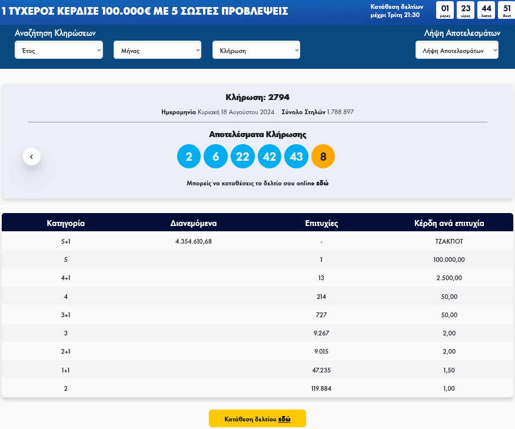
Task: Open the Λήψη Αποτελεσμάτων download dropdown
Action: pos(457,51)
